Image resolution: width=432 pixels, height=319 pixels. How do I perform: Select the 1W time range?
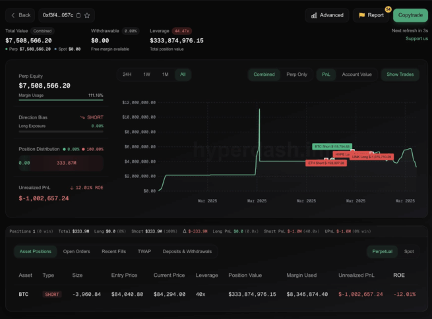tap(146, 74)
